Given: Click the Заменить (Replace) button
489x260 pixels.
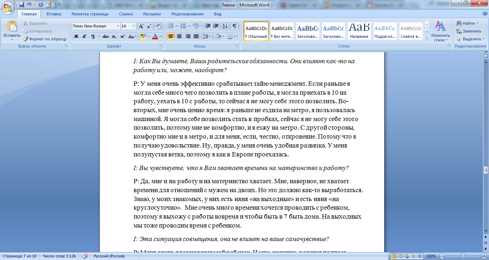Looking at the screenshot, I should pos(469,31).
